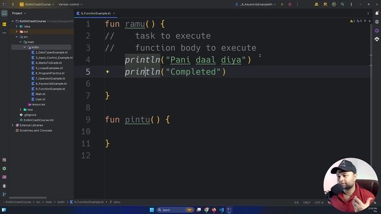Open the Git branch tool window icon
Viewport: 381px width, 214px height.
point(4,194)
